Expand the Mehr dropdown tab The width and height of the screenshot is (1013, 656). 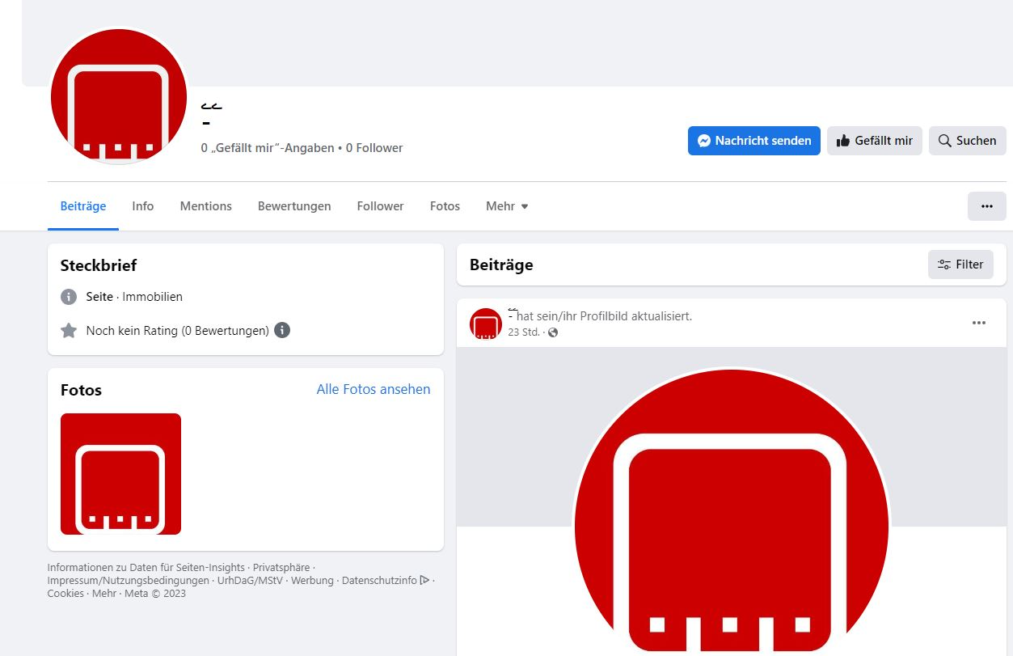(x=507, y=206)
